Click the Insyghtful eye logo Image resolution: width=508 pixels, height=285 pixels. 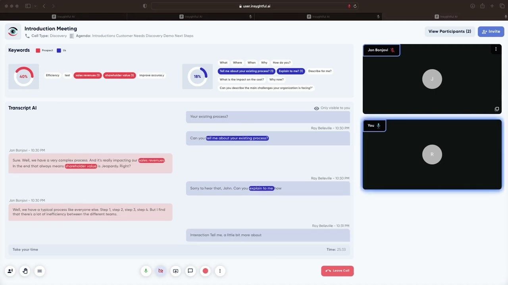[x=13, y=32]
